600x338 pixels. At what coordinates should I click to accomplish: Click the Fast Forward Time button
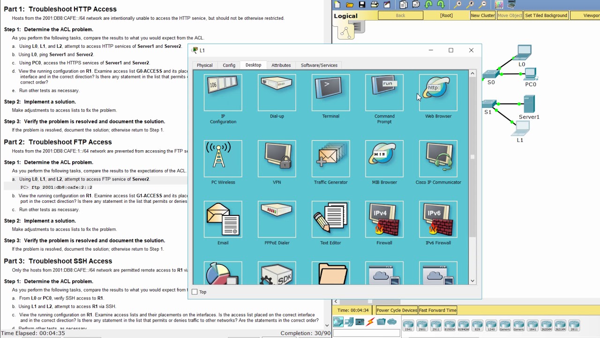click(x=438, y=310)
